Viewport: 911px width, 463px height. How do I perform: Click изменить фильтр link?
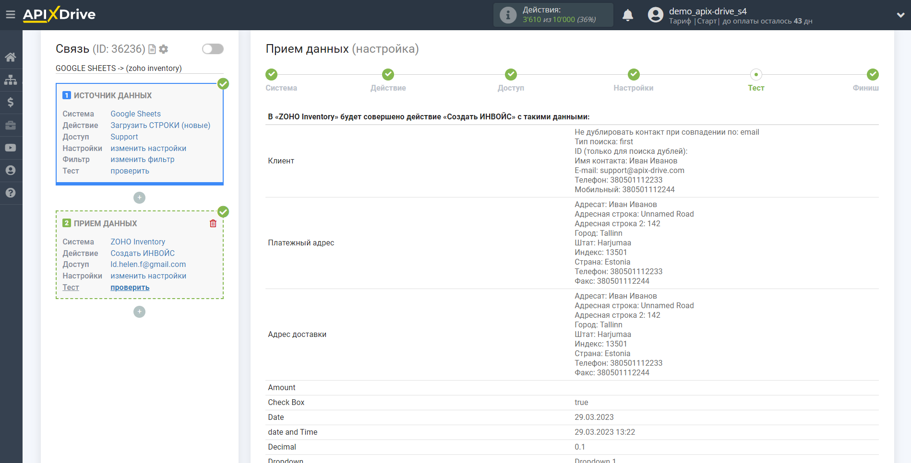click(143, 159)
